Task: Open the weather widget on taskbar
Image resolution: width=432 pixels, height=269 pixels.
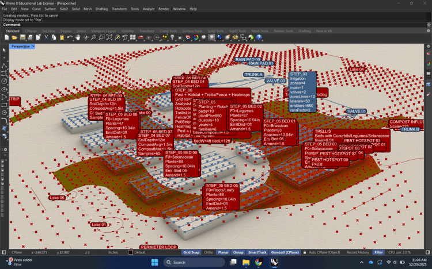Action: tap(19, 262)
